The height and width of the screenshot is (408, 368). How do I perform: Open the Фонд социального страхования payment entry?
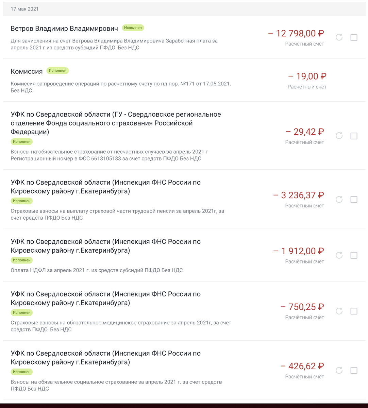(x=116, y=123)
